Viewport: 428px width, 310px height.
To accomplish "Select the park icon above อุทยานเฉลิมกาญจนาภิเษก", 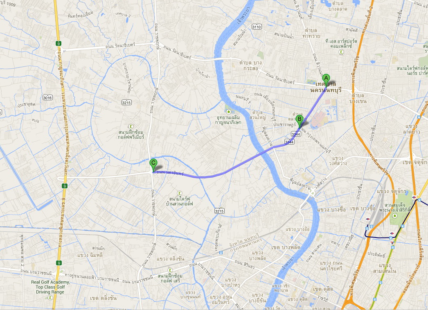I will tap(228, 112).
